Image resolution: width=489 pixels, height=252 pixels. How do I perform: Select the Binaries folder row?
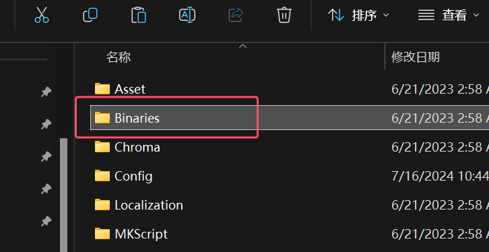290,118
